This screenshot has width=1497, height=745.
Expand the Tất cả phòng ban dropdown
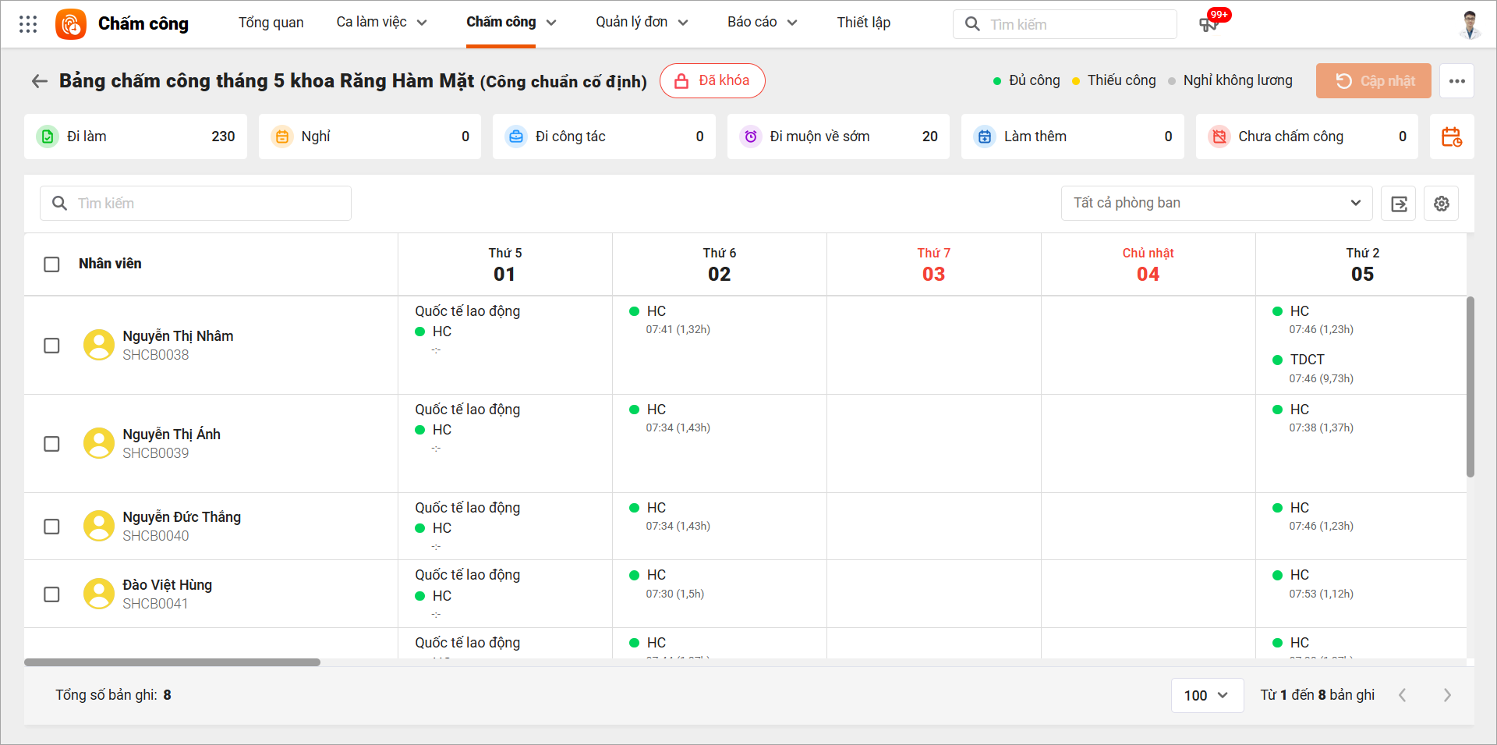(x=1216, y=204)
